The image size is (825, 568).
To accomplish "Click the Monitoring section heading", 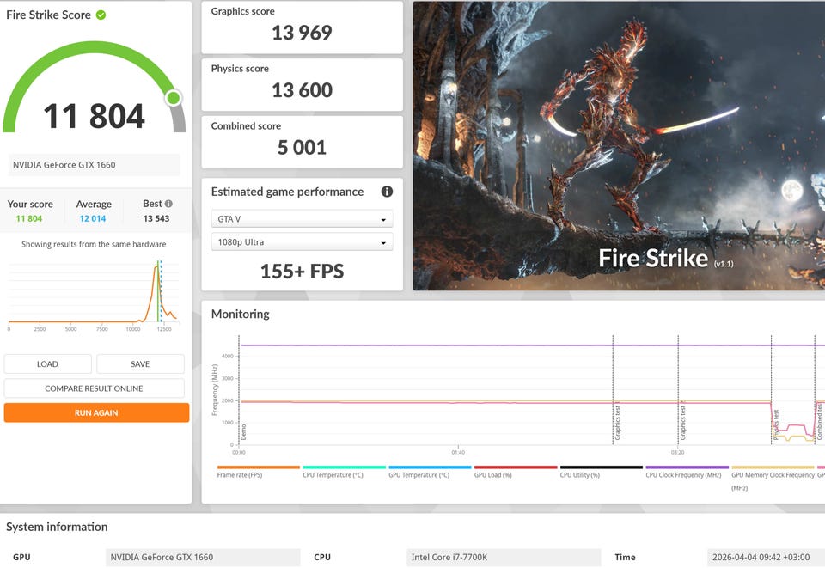I will click(241, 314).
